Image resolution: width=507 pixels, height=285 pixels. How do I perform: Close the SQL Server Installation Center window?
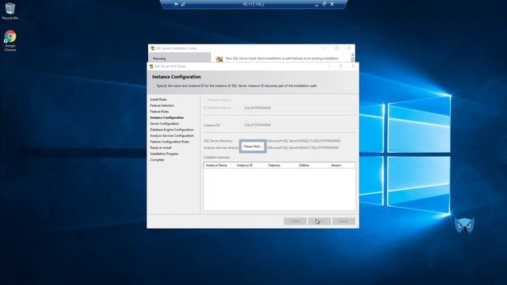coord(349,48)
